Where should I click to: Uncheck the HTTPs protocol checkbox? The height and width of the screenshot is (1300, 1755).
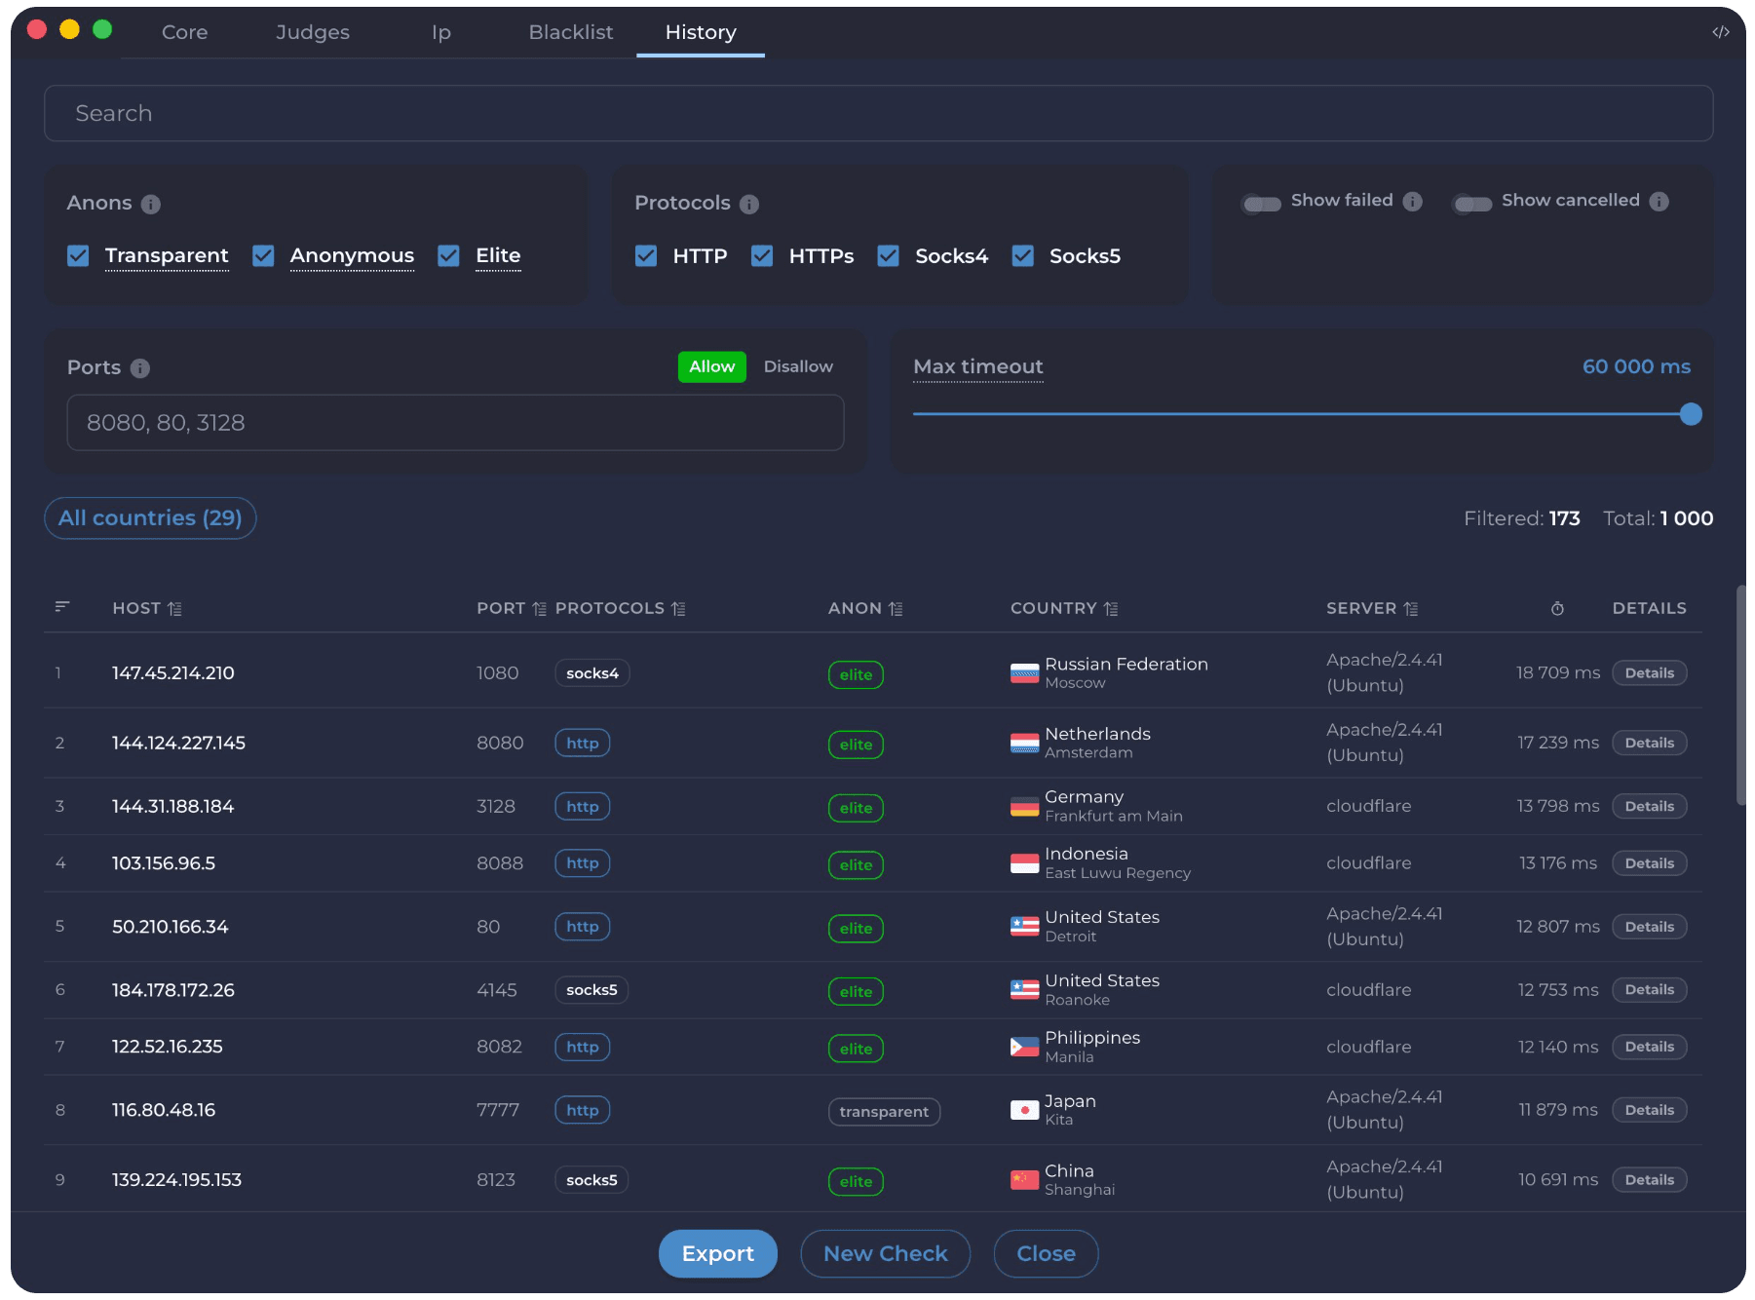(x=762, y=255)
